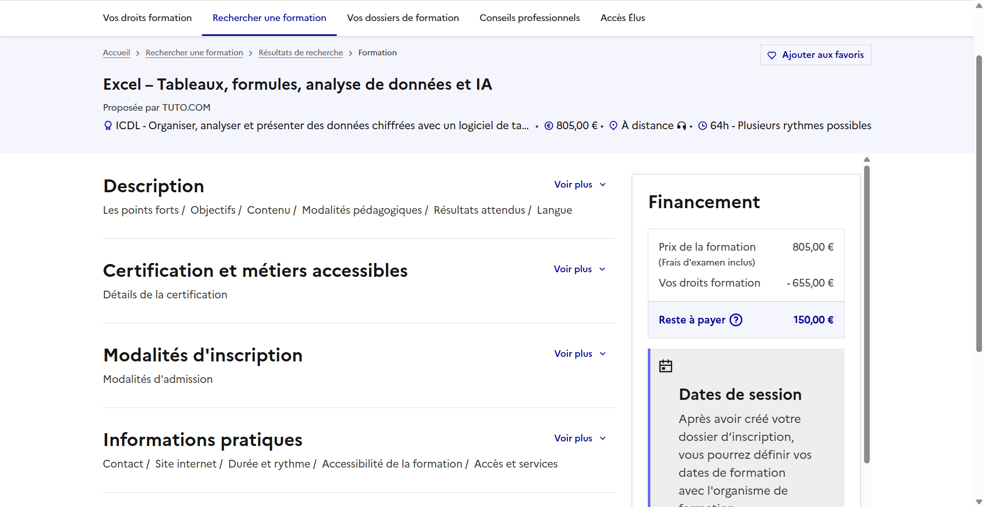Image resolution: width=984 pixels, height=507 pixels.
Task: Expand the Description section with Voir plus
Action: tap(580, 185)
